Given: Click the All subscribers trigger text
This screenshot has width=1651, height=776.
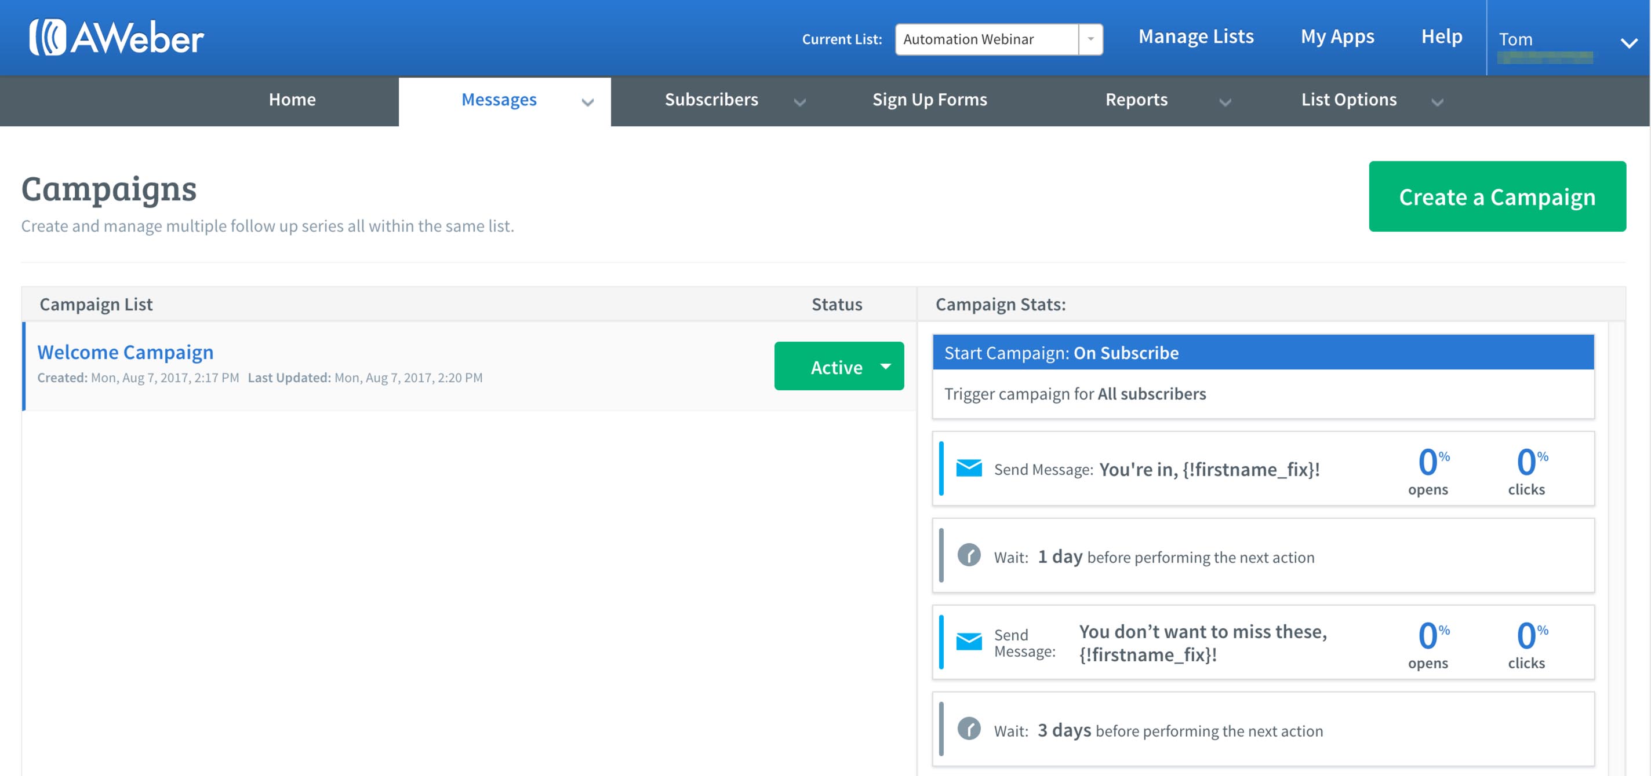Looking at the screenshot, I should coord(1152,394).
